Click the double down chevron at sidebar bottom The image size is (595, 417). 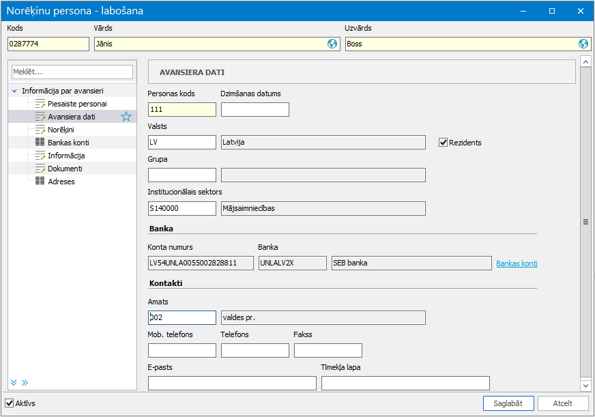pyautogui.click(x=14, y=382)
